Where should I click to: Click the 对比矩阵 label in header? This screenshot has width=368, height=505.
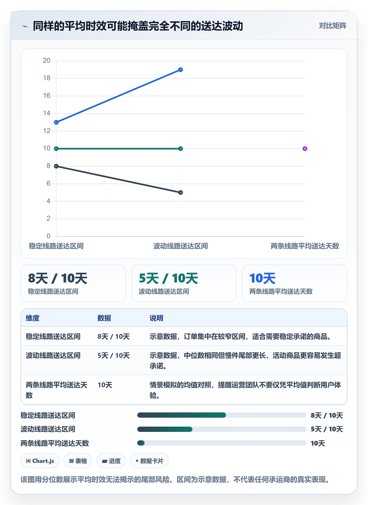333,26
